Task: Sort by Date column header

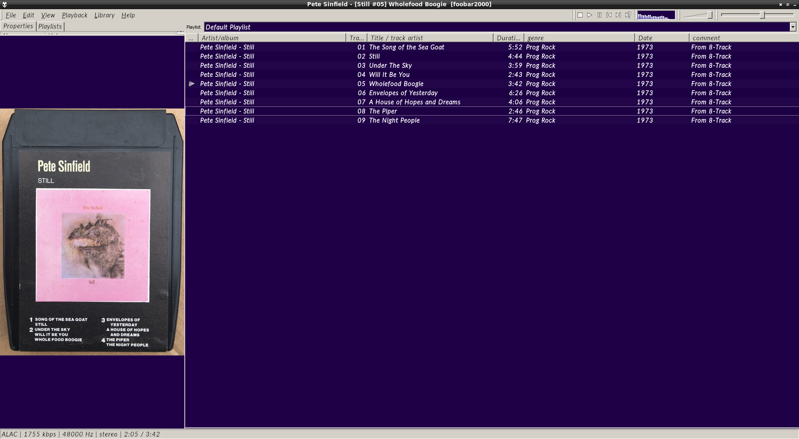Action: [662, 38]
